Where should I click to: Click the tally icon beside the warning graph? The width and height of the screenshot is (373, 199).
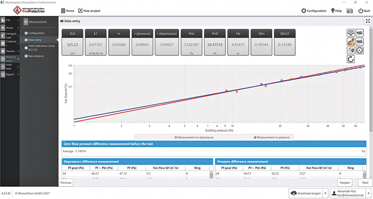coord(360,42)
